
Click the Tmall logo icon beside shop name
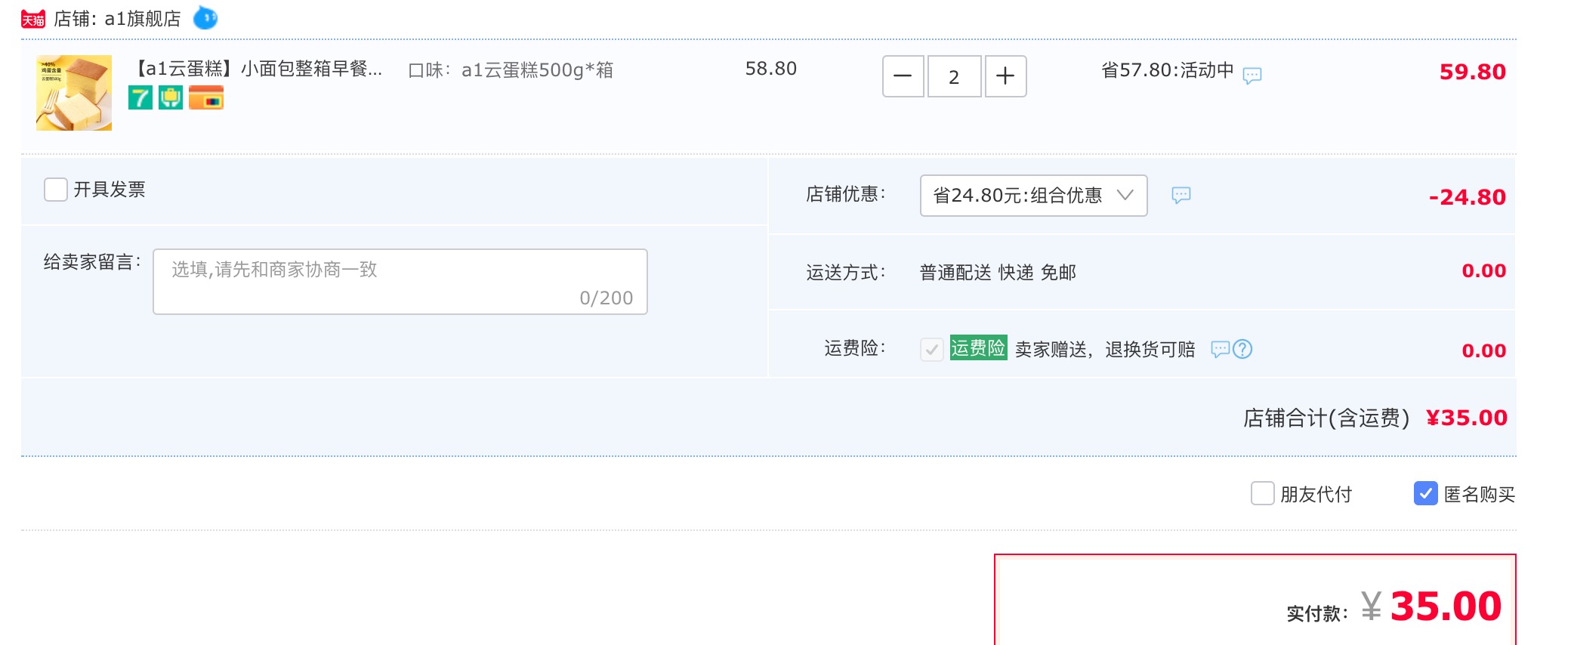coord(33,19)
